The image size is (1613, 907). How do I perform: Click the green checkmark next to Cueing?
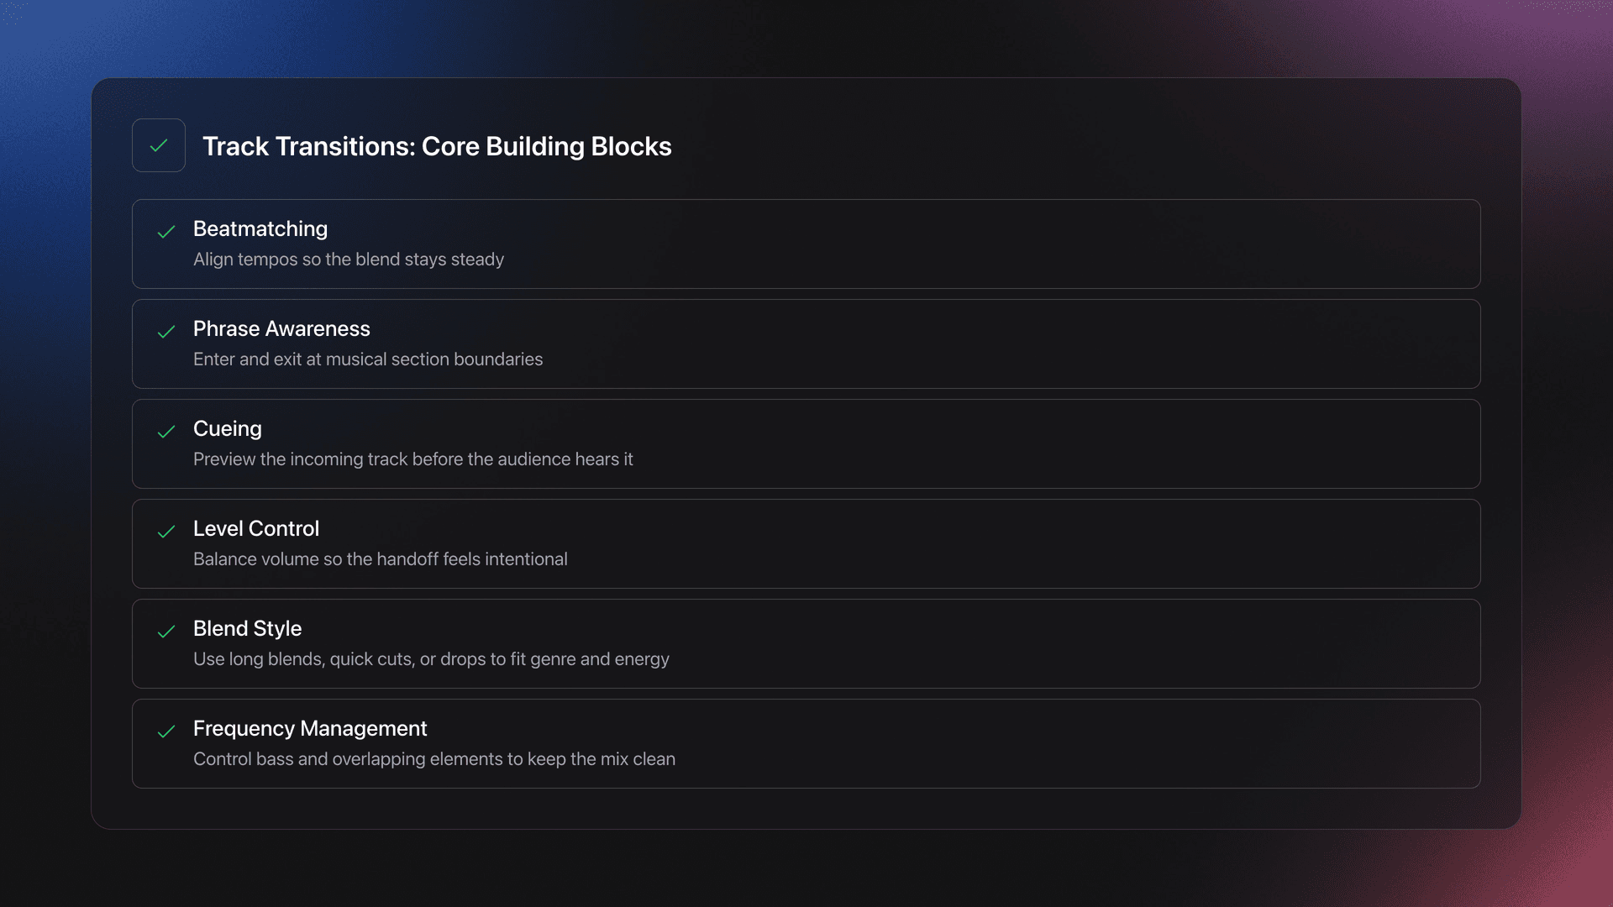pos(166,432)
